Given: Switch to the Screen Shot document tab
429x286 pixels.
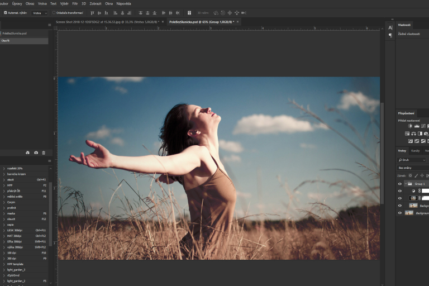Looking at the screenshot, I should click(107, 22).
